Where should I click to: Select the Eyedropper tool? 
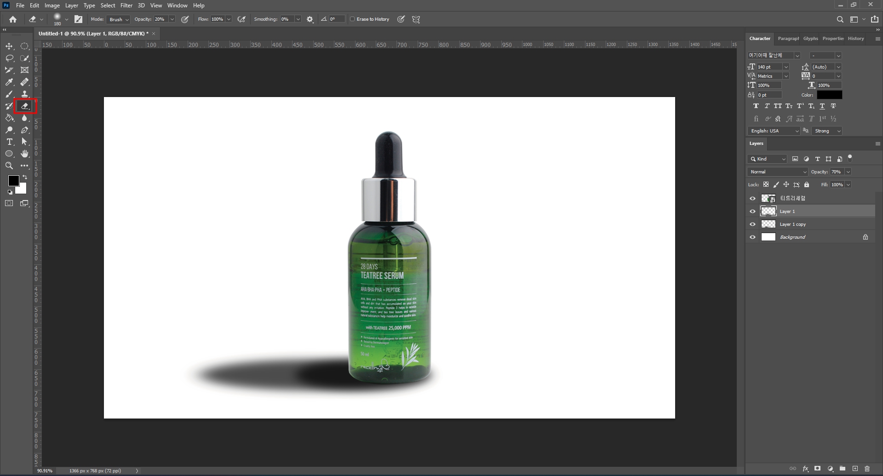[x=9, y=82]
